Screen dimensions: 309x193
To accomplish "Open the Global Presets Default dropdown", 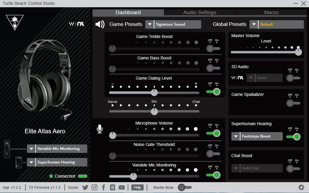I will click(276, 24).
